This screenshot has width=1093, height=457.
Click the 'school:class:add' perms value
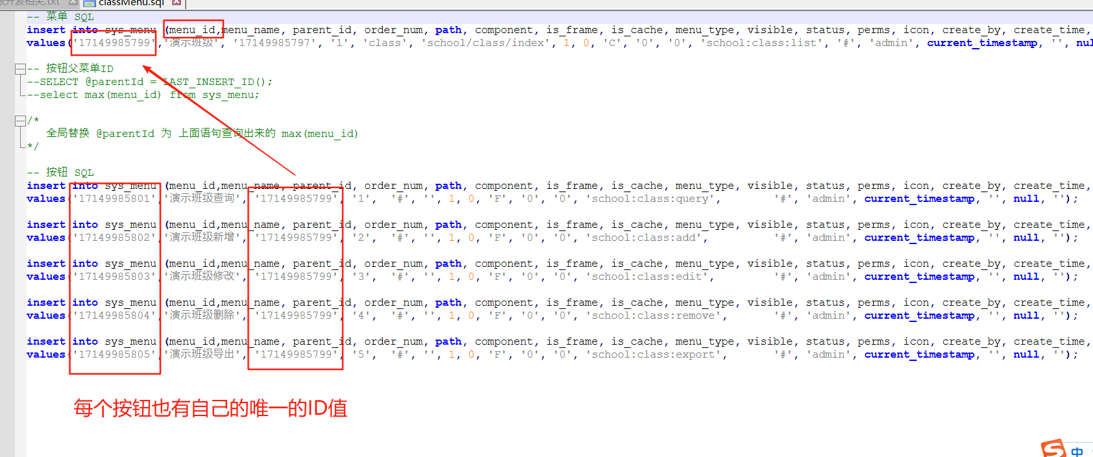click(x=643, y=238)
